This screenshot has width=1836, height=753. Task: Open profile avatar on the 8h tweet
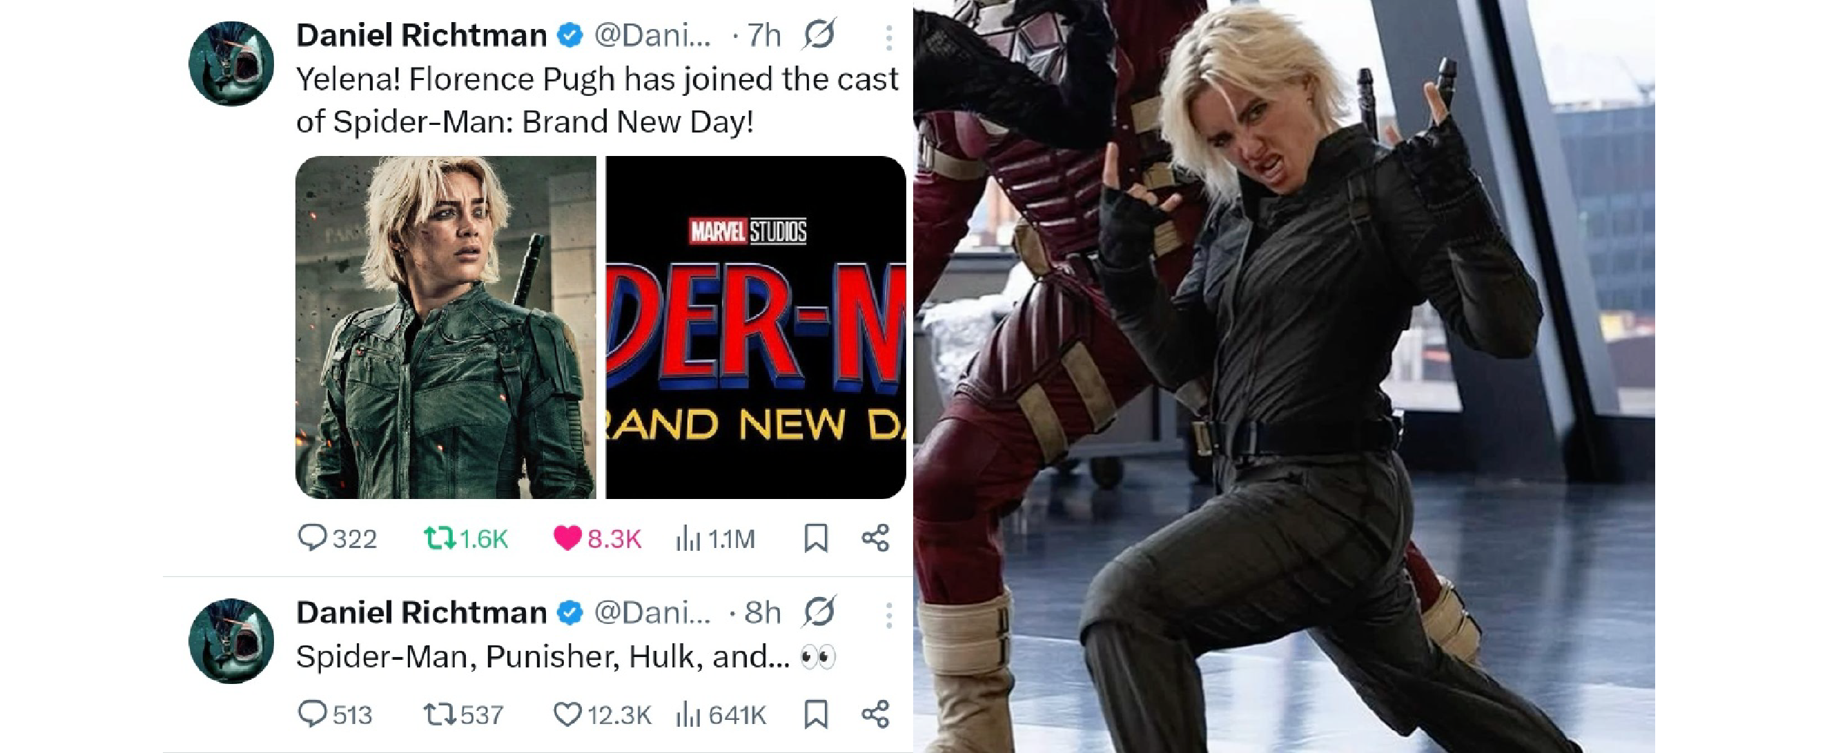pyautogui.click(x=231, y=640)
